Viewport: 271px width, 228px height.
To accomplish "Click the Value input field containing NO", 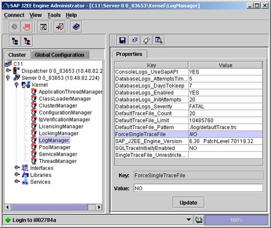I will pyautogui.click(x=199, y=188).
